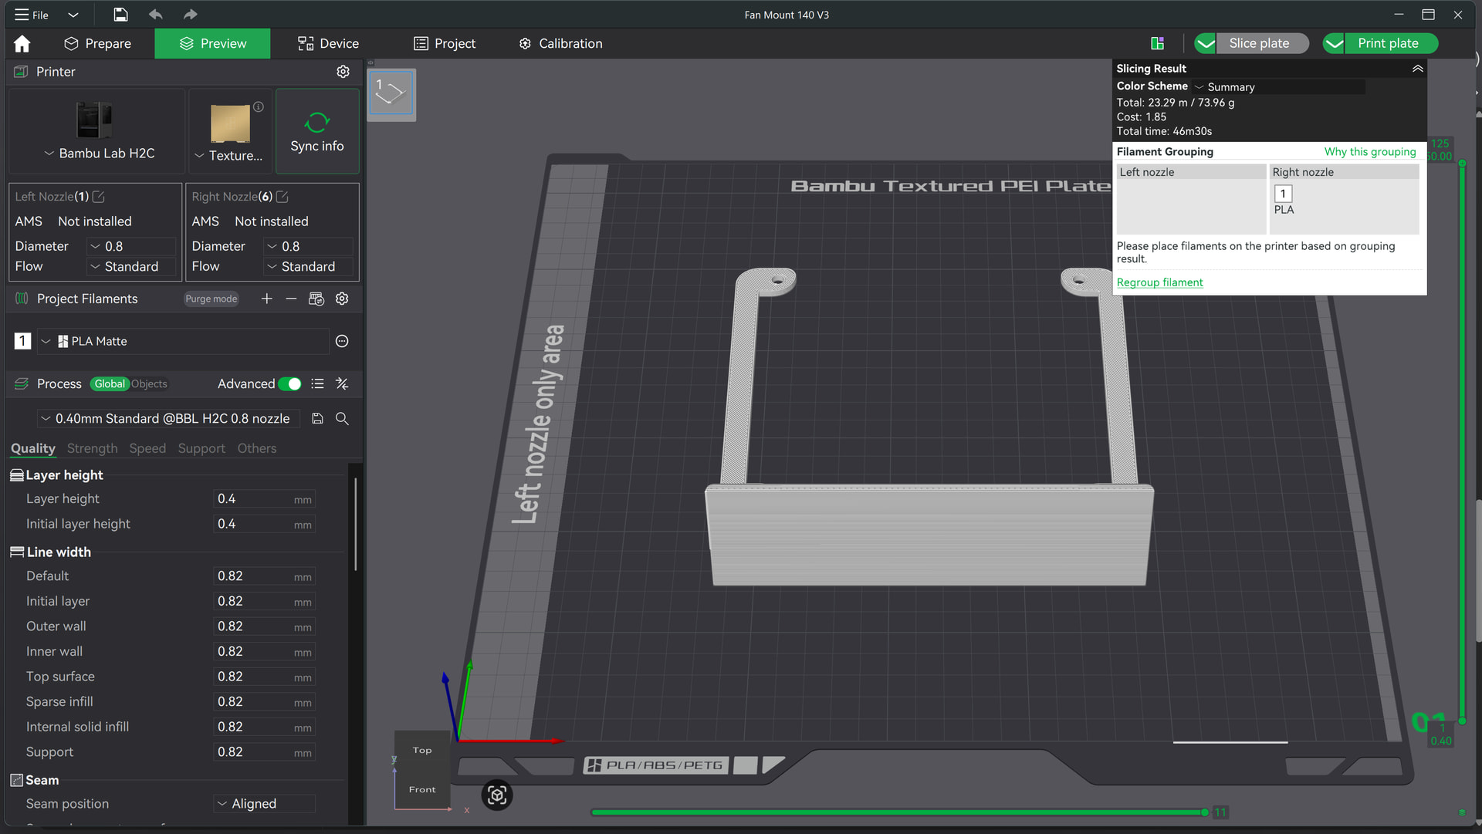
Task: Click the layout panel icon near Slice plate
Action: click(1157, 43)
